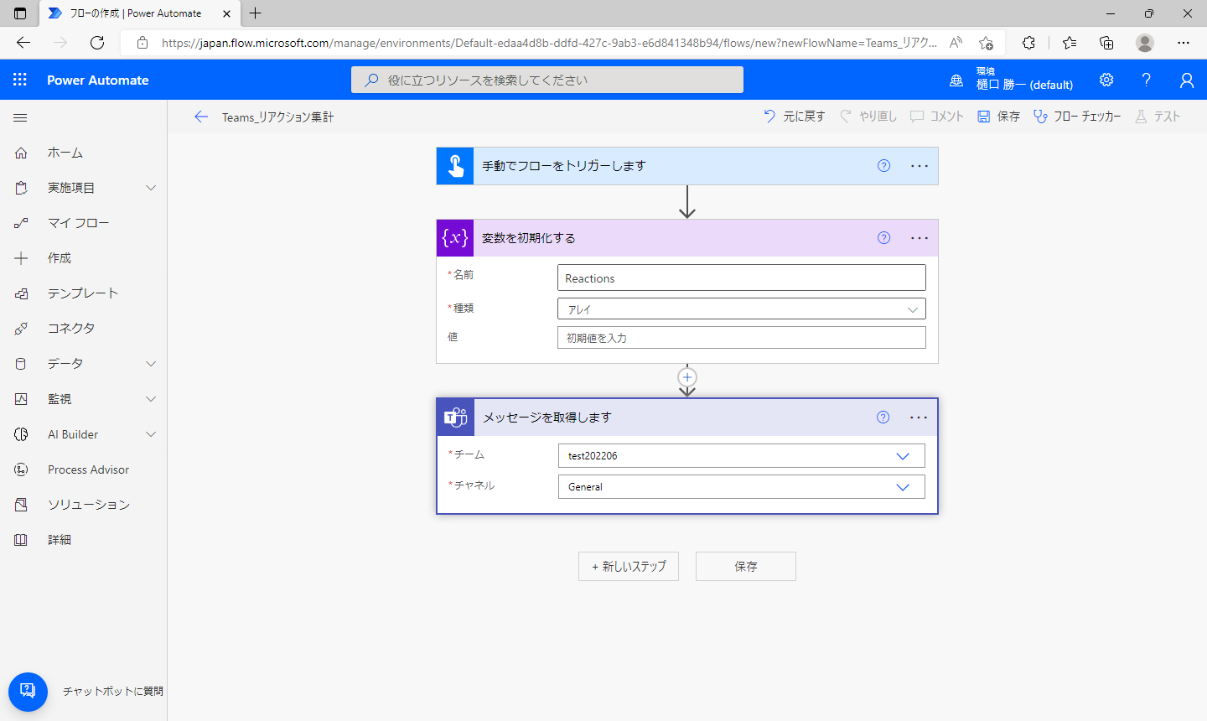Viewport: 1207px width, 721px height.
Task: Expand the AI Builder chevron
Action: (151, 434)
